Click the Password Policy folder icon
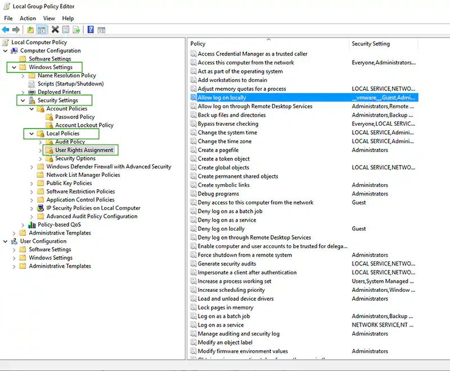Image resolution: width=450 pixels, height=371 pixels. pos(49,117)
